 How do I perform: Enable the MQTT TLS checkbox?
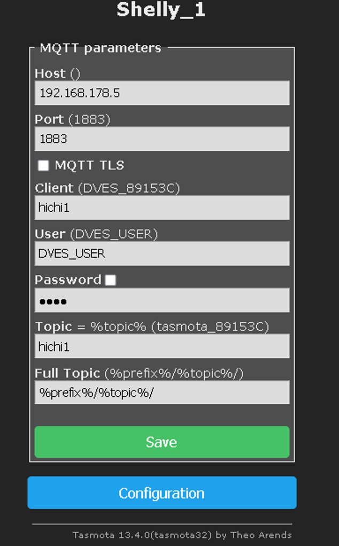pos(43,166)
